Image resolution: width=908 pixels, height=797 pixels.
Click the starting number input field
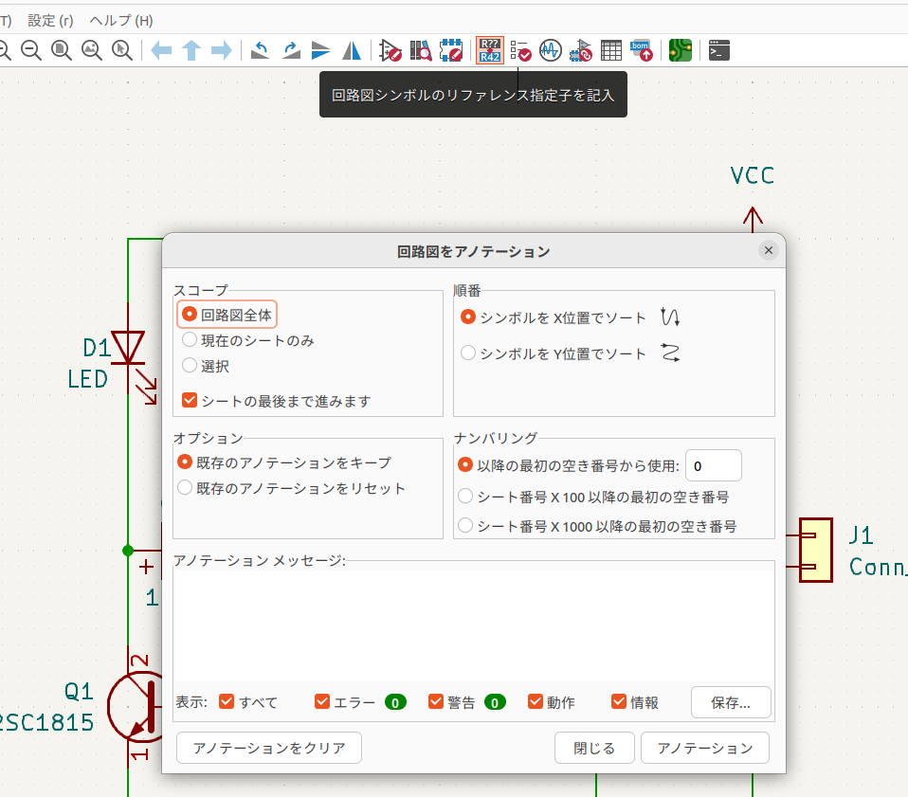tap(713, 464)
